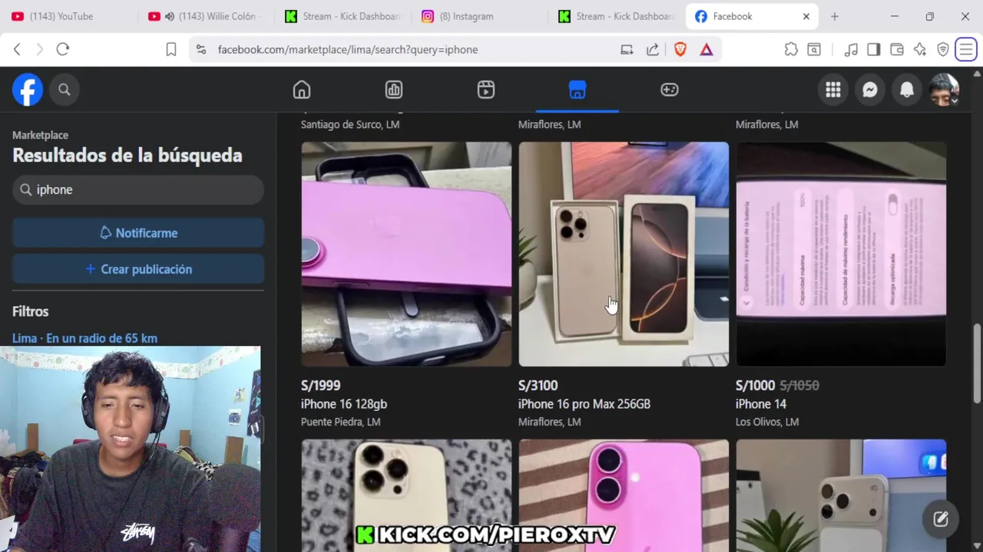Viewport: 983px width, 552px height.
Task: Open Brave VPN shield icon
Action: point(943,49)
